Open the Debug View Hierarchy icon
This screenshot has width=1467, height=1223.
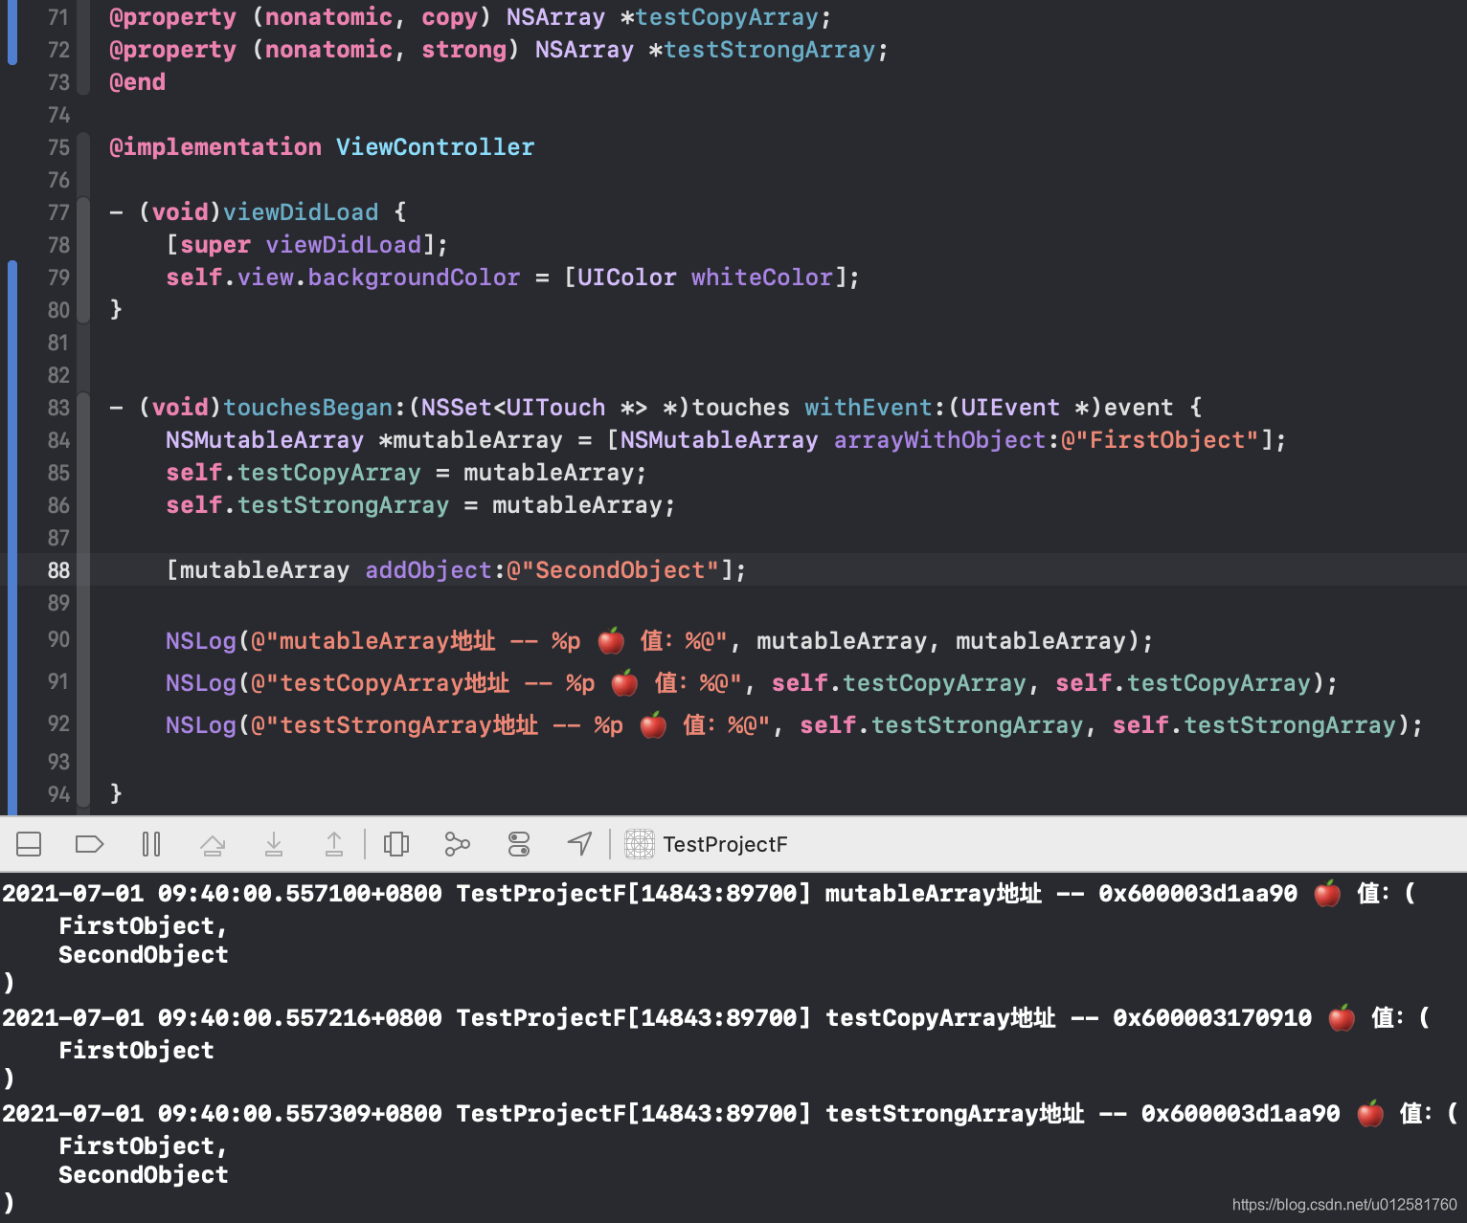tap(396, 844)
